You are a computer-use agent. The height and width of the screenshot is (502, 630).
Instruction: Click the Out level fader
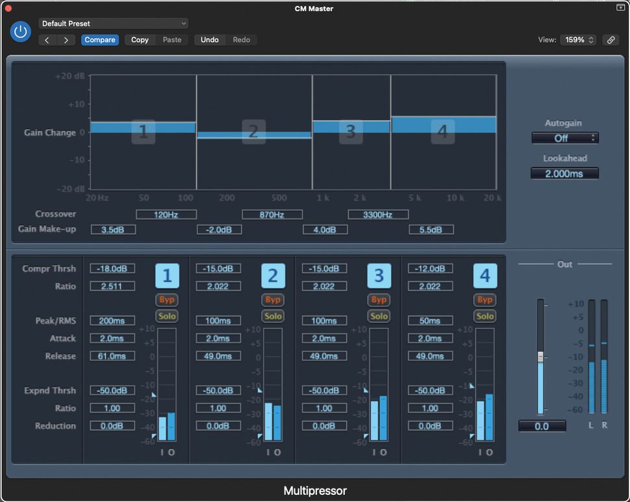(541, 357)
